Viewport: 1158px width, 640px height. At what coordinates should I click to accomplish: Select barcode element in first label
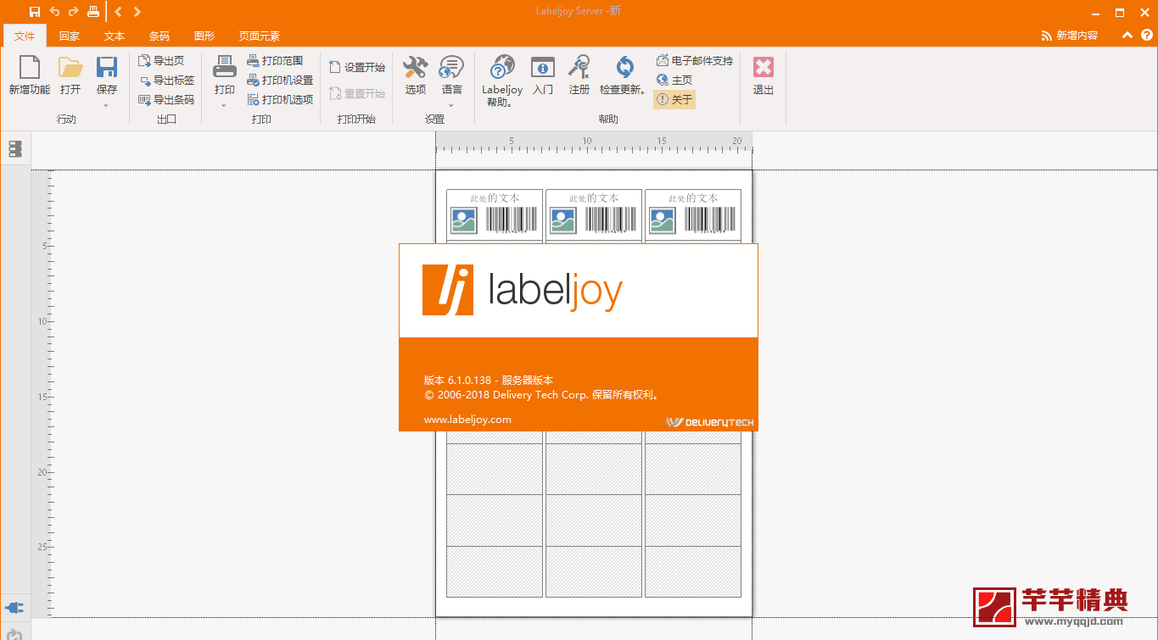click(x=512, y=220)
